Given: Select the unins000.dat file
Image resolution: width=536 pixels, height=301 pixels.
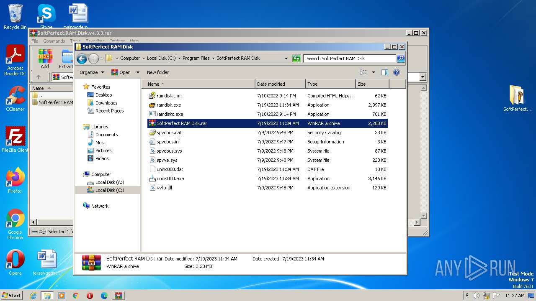Looking at the screenshot, I should point(268,169).
